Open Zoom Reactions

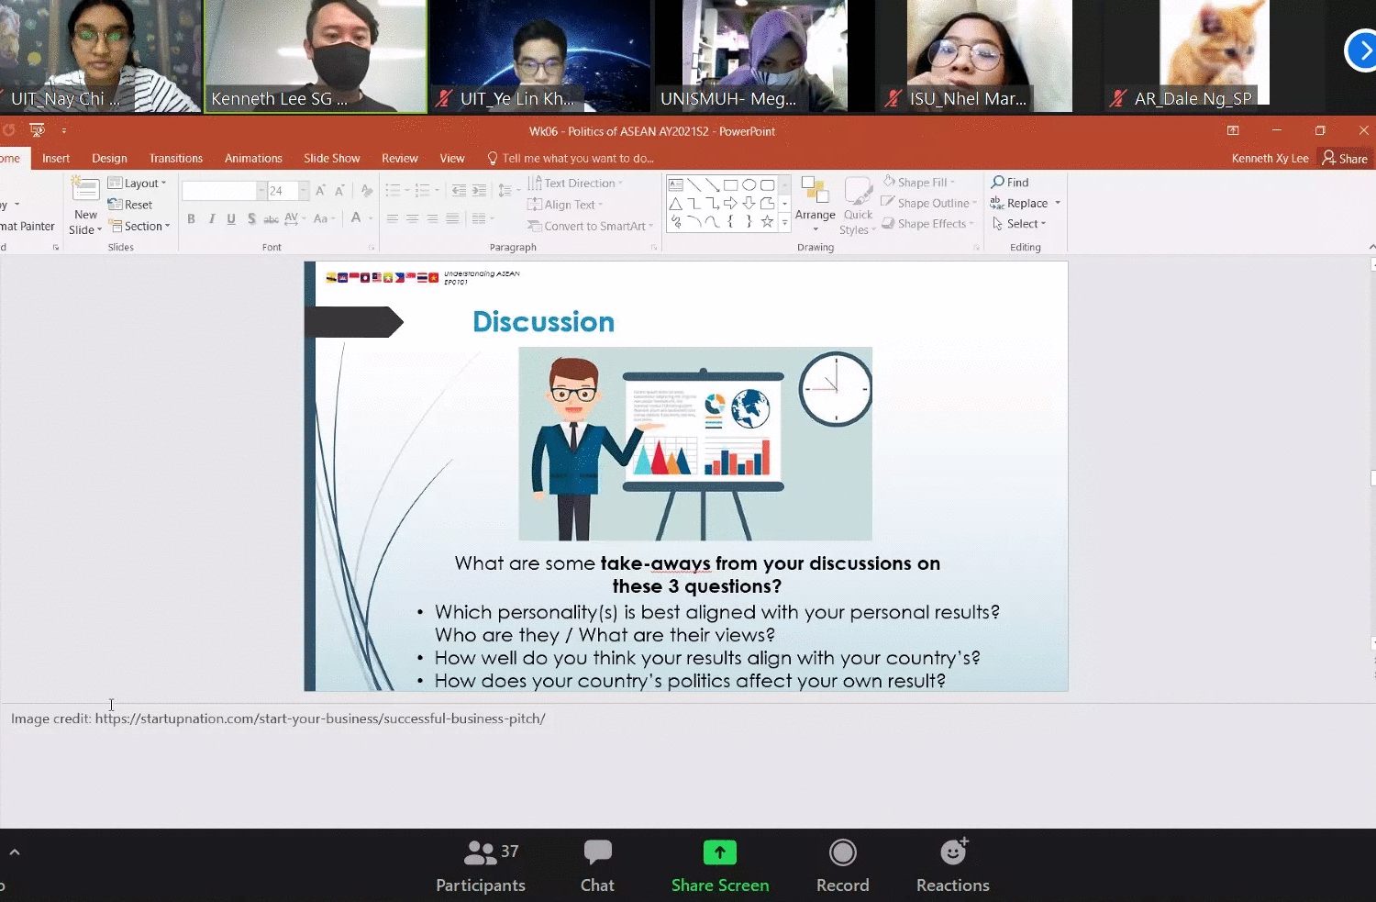click(x=952, y=865)
